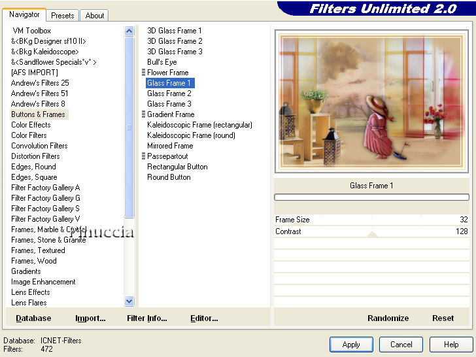This screenshot has height=357, width=476.
Task: Choose 3D Glass Frame 3 filter
Action: [x=175, y=52]
